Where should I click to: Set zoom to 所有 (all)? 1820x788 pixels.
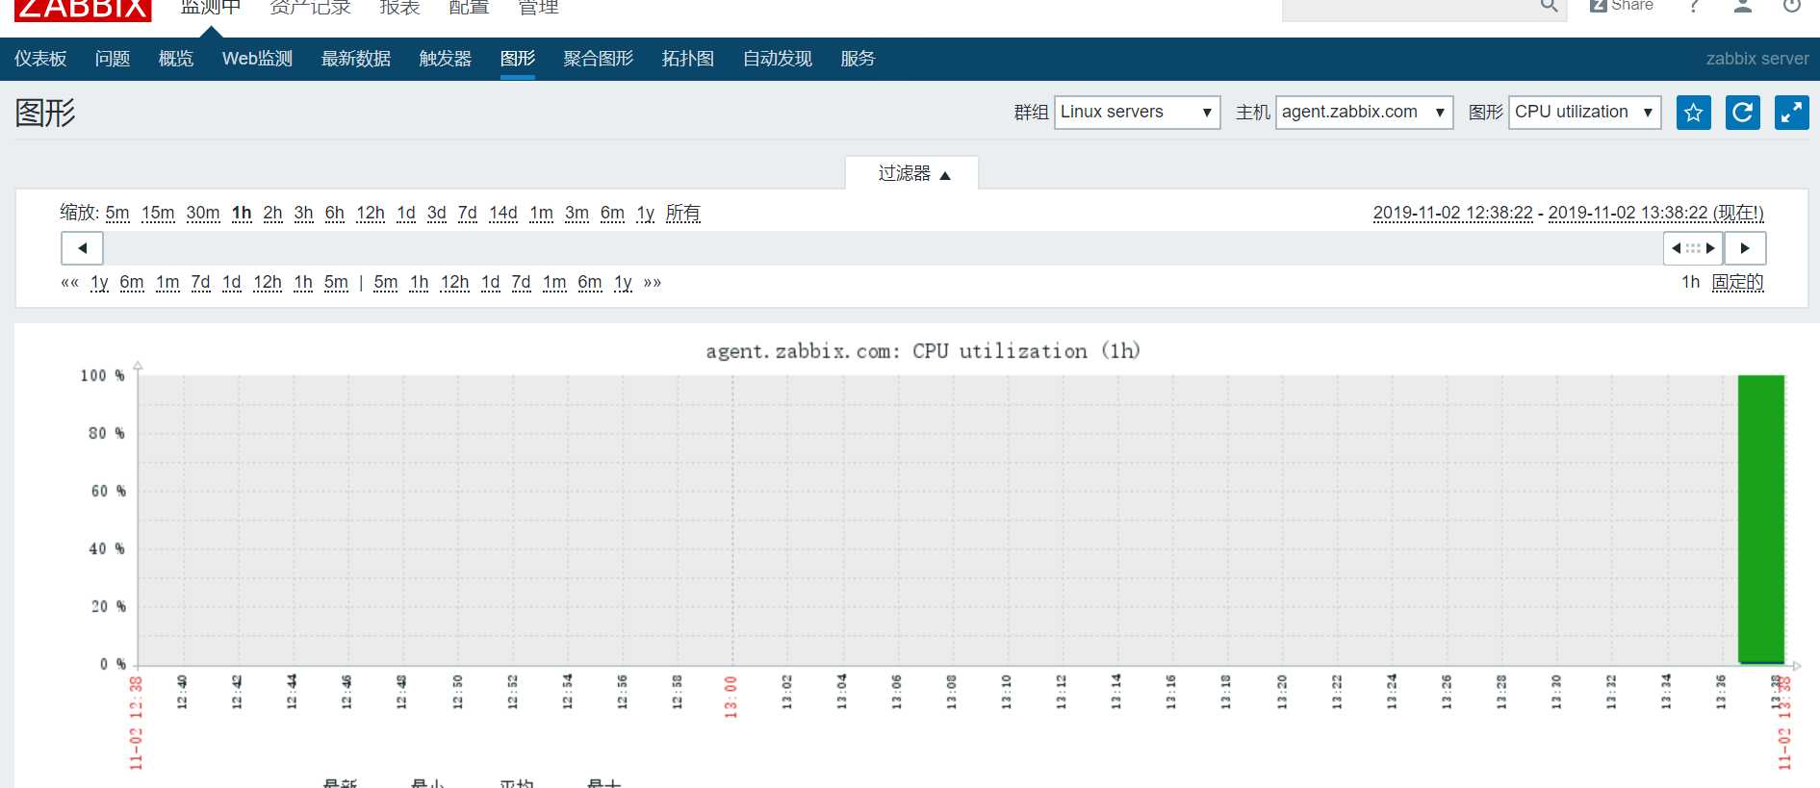pyautogui.click(x=683, y=214)
